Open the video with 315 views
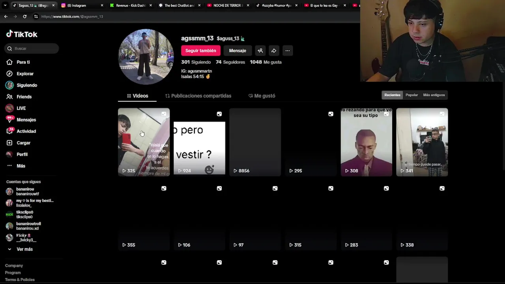Viewport: 505px width, 284px height. click(x=311, y=216)
